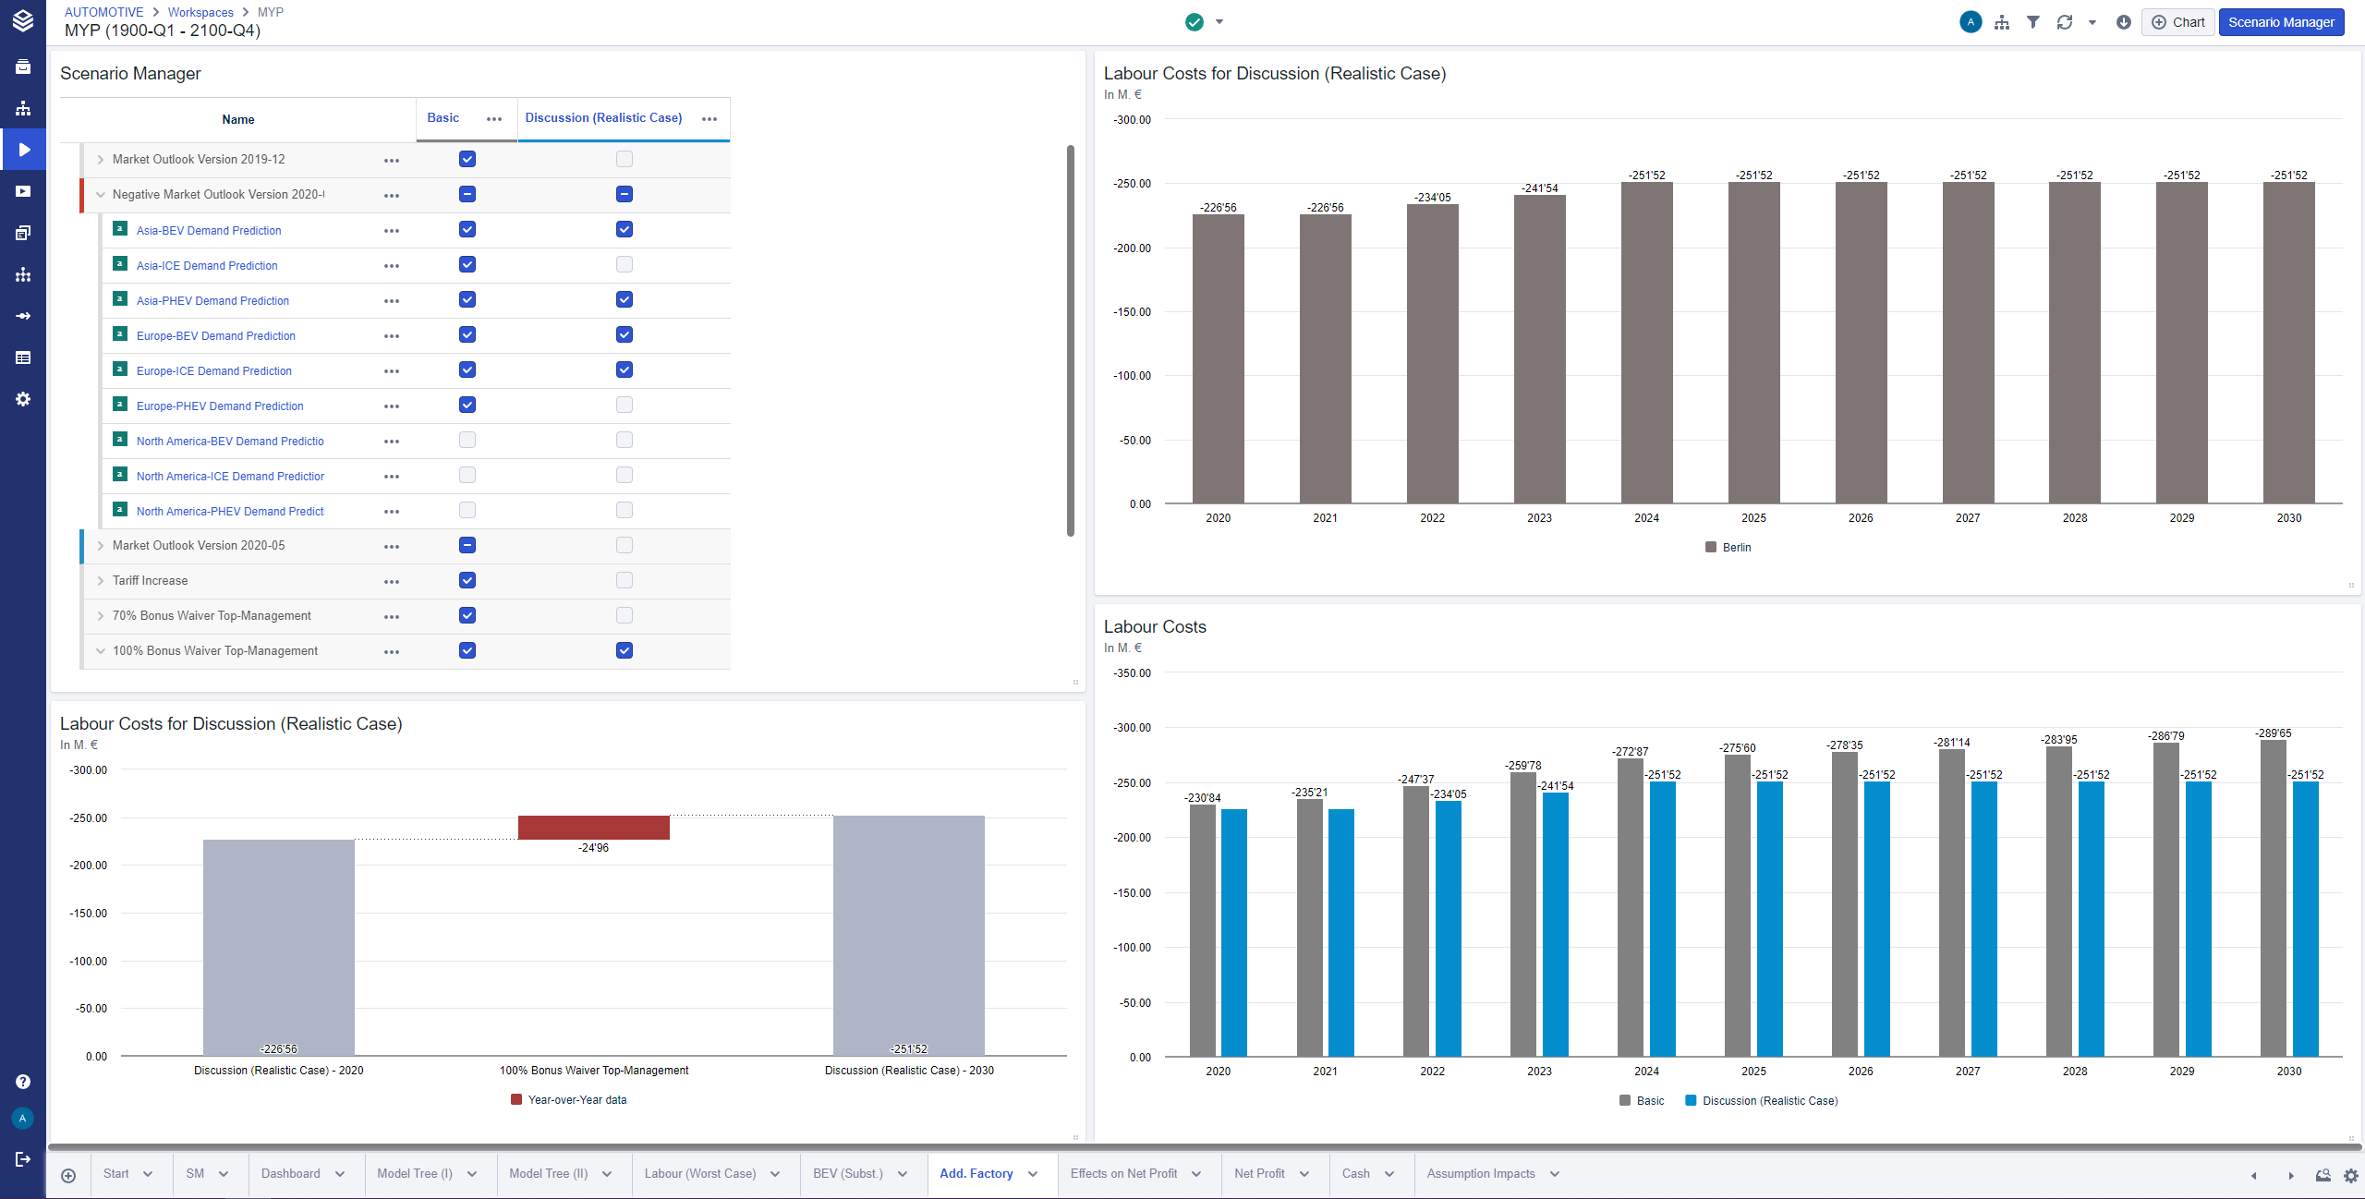Open sheet settings gear at bottom right
Screen dimensions: 2365x1199
click(2350, 1175)
